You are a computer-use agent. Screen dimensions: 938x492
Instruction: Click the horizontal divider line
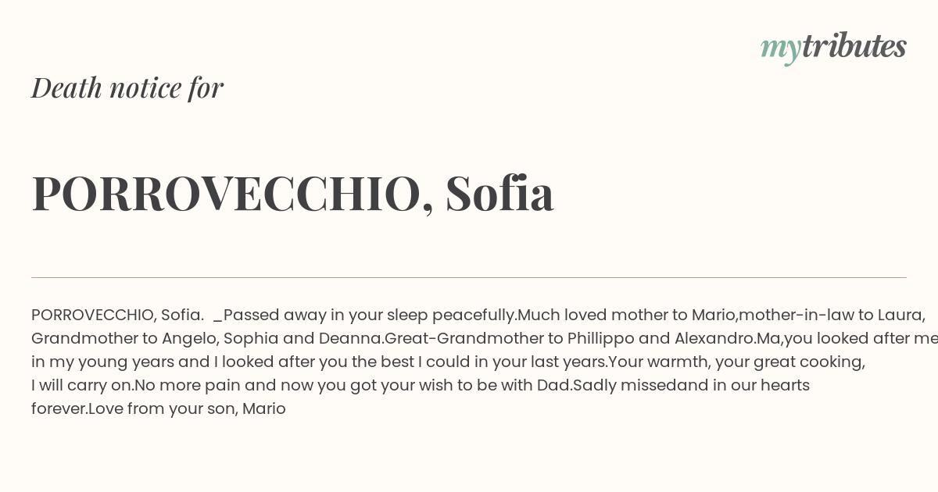469,277
